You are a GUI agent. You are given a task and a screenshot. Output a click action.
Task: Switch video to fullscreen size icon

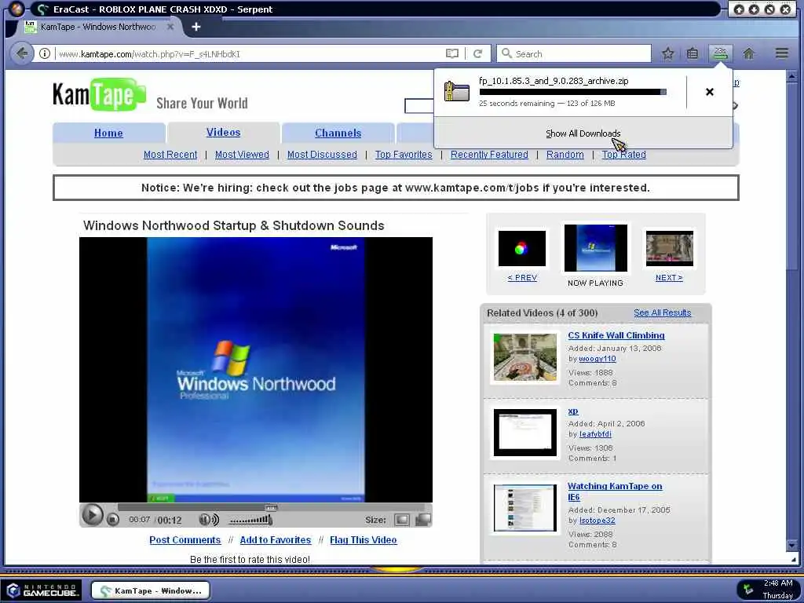pyautogui.click(x=423, y=520)
